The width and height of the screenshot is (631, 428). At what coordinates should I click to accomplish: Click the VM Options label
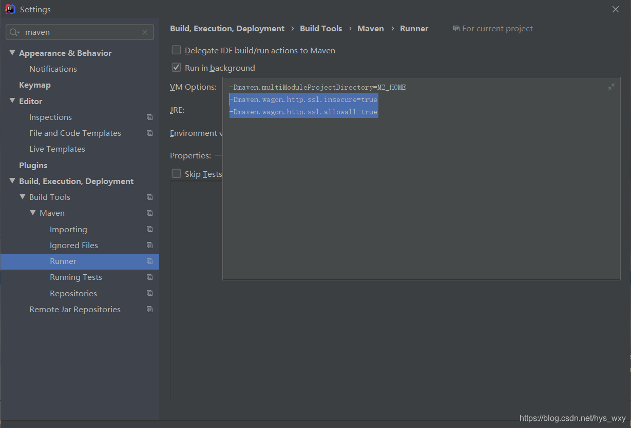click(193, 87)
